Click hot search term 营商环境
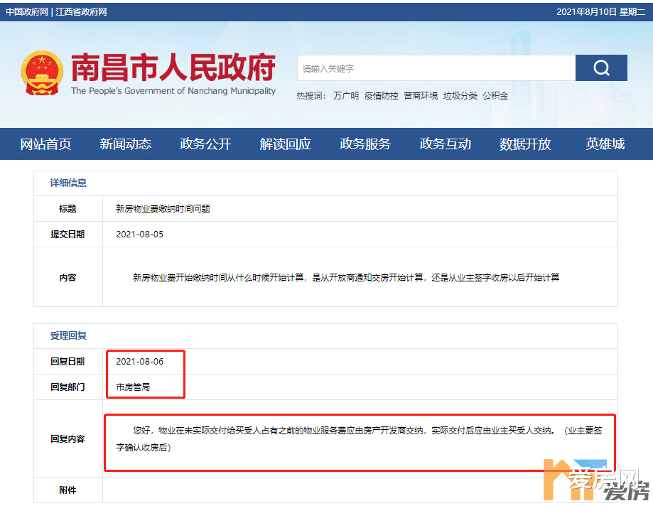Viewport: 653px width, 506px height. [421, 96]
